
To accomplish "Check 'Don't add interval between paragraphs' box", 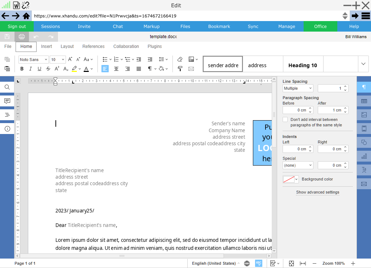I will (x=285, y=119).
